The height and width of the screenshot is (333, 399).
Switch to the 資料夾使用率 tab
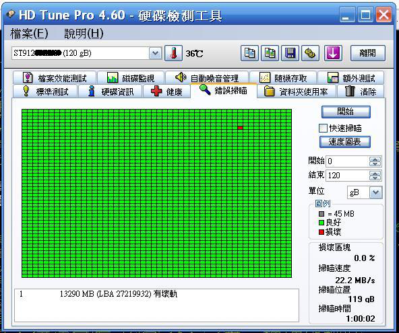[297, 91]
